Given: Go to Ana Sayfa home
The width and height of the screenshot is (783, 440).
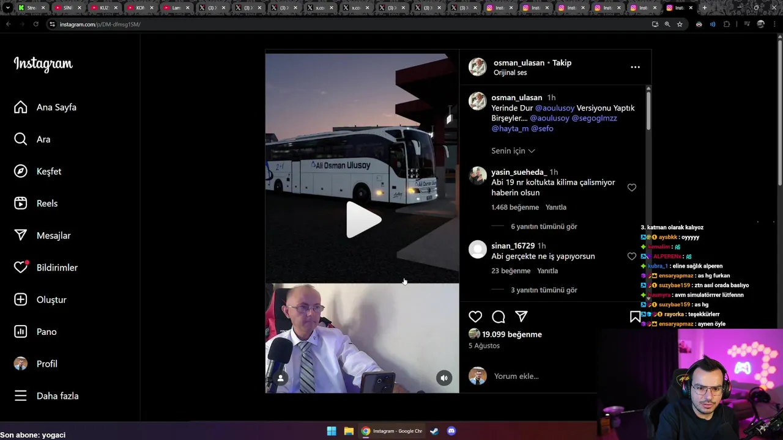Looking at the screenshot, I should click(45, 107).
